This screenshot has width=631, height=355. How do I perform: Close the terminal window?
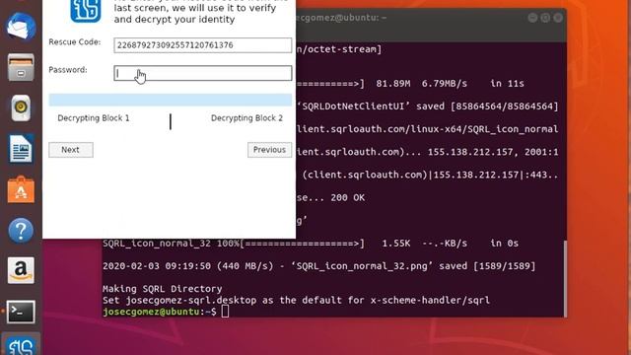tap(558, 18)
